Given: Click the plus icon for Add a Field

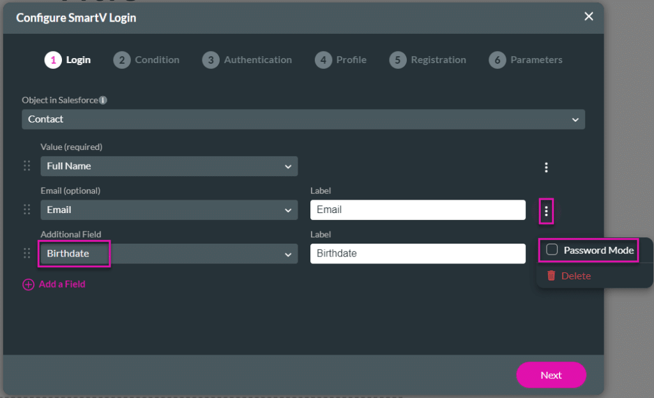Looking at the screenshot, I should click(28, 284).
